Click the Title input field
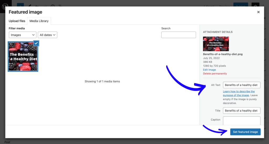The image size is (269, 144). pos(242,111)
